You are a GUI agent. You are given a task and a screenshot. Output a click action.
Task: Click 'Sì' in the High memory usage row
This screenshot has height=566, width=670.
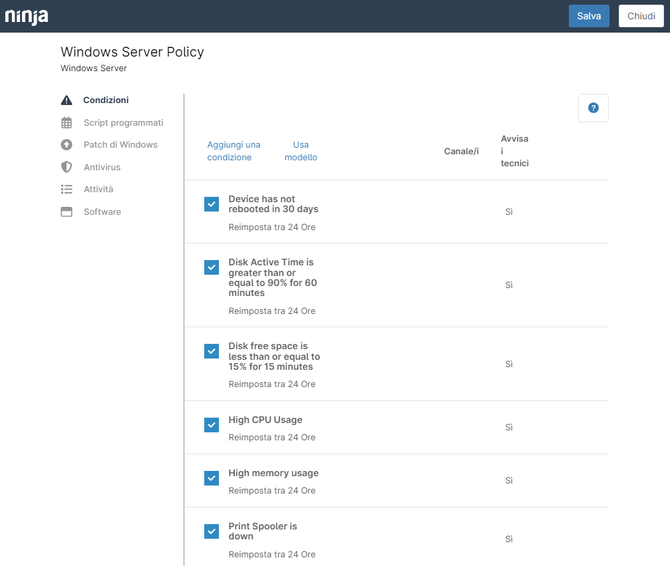509,481
